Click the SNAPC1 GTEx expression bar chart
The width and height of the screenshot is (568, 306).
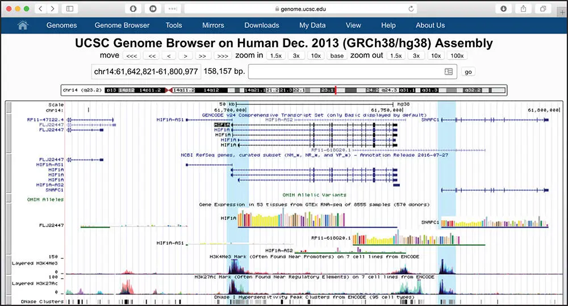tap(495, 221)
